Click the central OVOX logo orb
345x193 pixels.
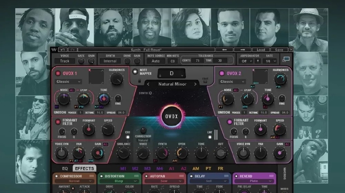click(171, 116)
